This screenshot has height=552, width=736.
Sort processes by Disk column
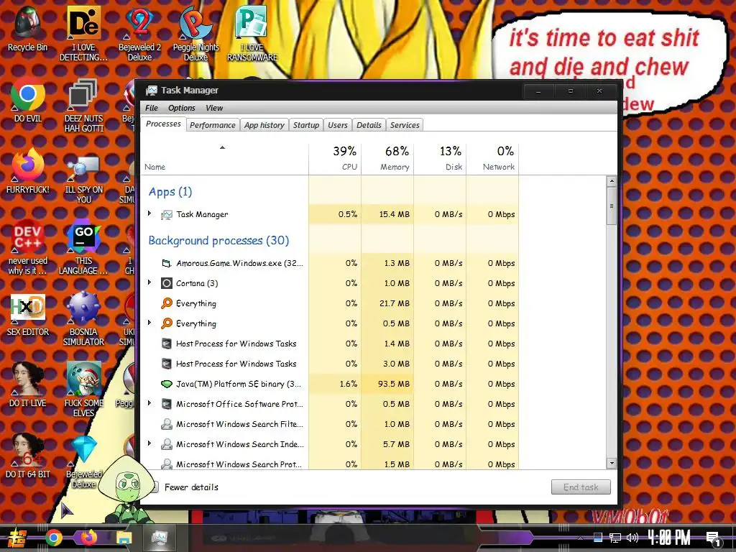pyautogui.click(x=441, y=157)
